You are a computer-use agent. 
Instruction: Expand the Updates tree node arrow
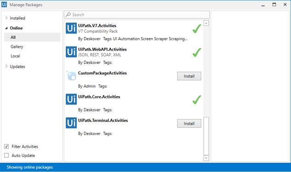click(6, 66)
